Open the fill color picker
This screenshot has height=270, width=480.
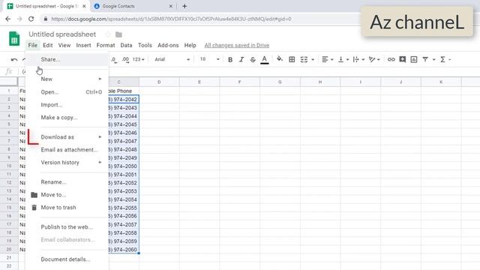(x=280, y=59)
